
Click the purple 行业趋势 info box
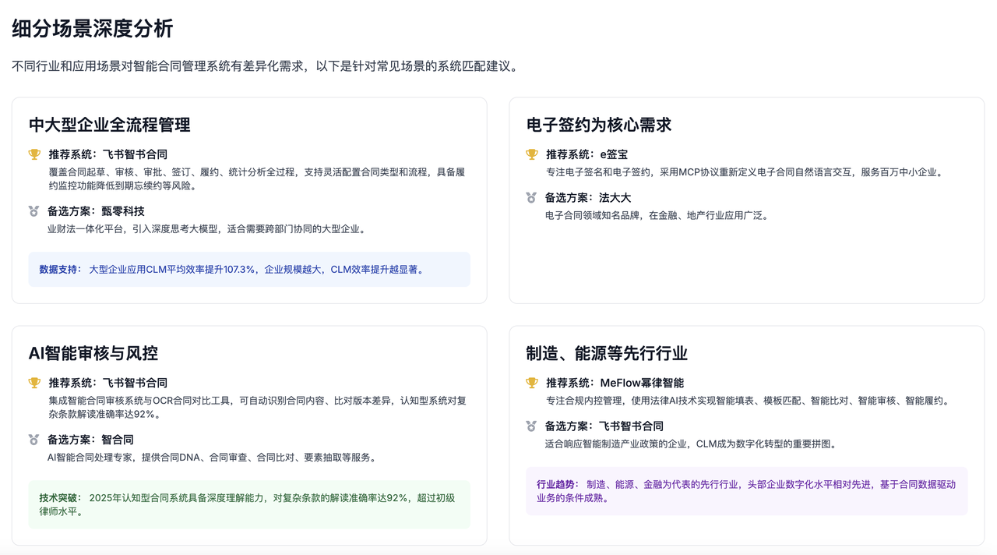coord(747,491)
